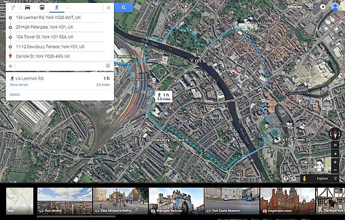Switch to Map view thumbnail
The width and height of the screenshot is (345, 220).
[20, 200]
